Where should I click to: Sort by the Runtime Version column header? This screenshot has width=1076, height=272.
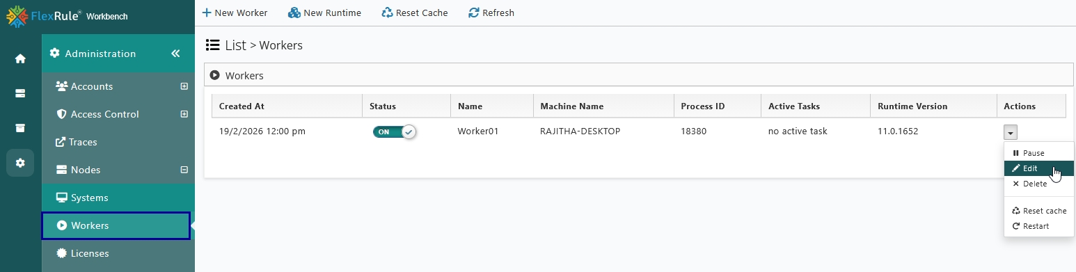coord(933,106)
